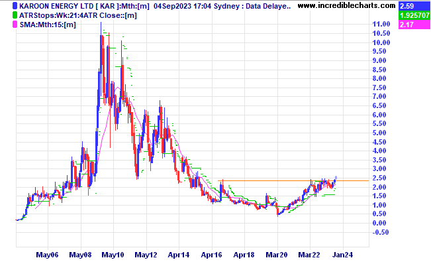Click the Mar20 date axis label
Viewport: 431px width, 262px height.
click(x=277, y=255)
